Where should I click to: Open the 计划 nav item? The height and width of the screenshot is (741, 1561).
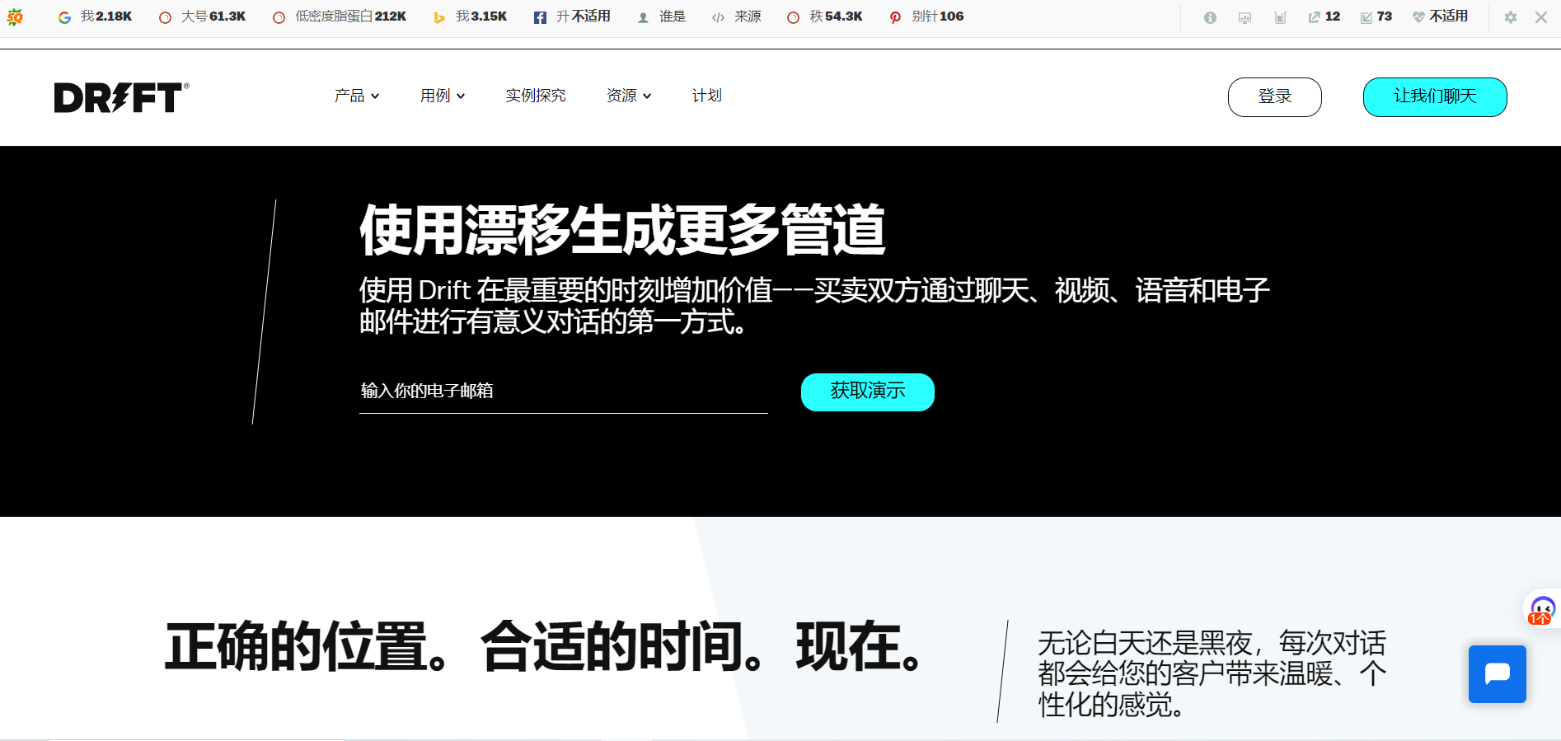(707, 96)
